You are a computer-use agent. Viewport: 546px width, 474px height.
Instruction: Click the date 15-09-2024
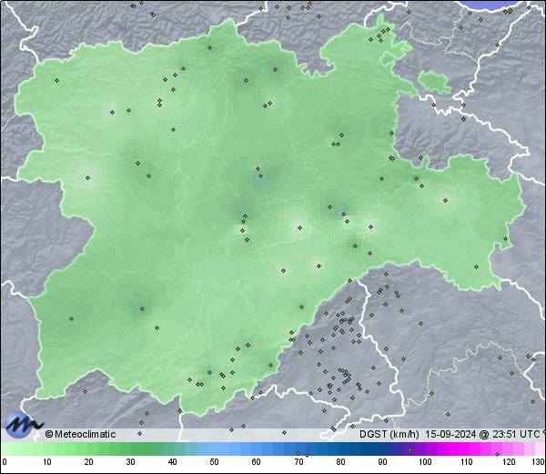coord(450,434)
